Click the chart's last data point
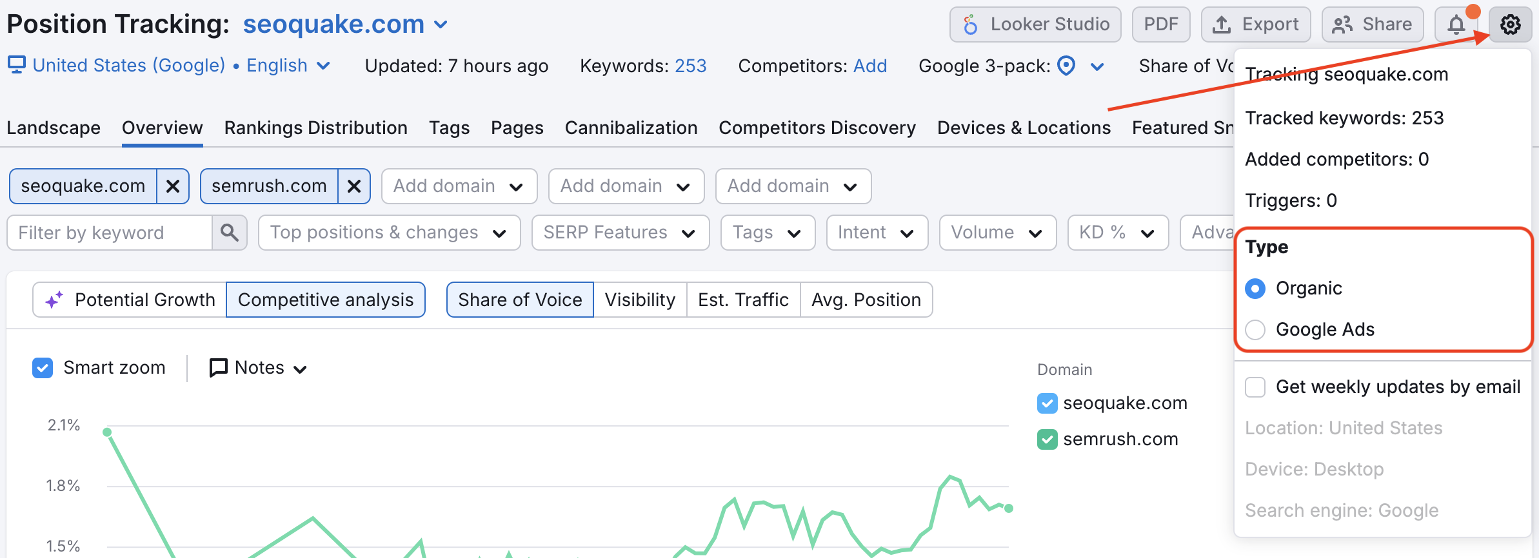1539x558 pixels. pos(1009,508)
